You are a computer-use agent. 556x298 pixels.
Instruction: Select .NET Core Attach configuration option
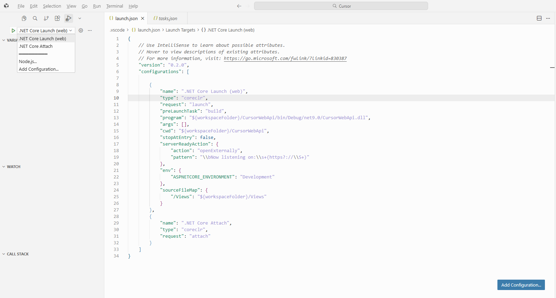pos(46,46)
